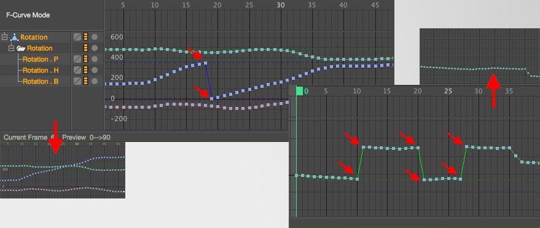The height and width of the screenshot is (228, 540).
Task: Click the orange film strip icon on top Rotation row
Action: pos(85,37)
